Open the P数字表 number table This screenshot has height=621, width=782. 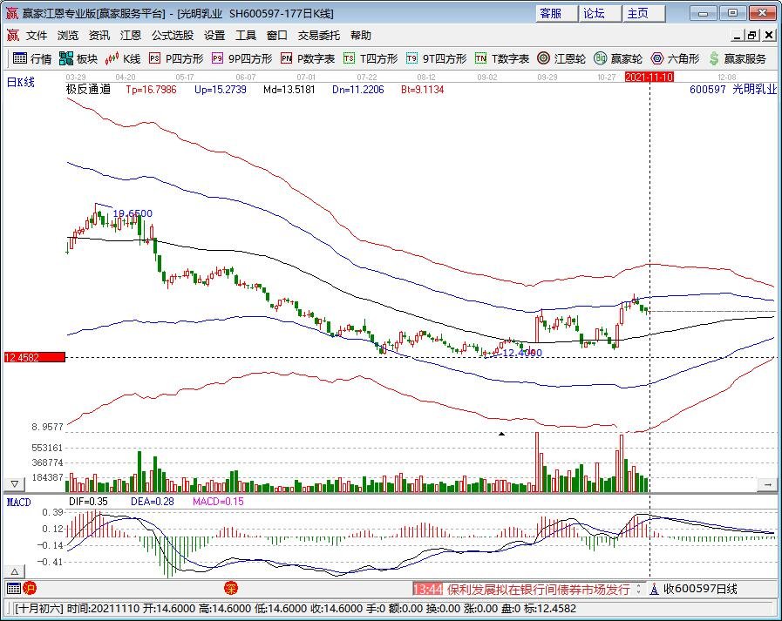[x=308, y=58]
